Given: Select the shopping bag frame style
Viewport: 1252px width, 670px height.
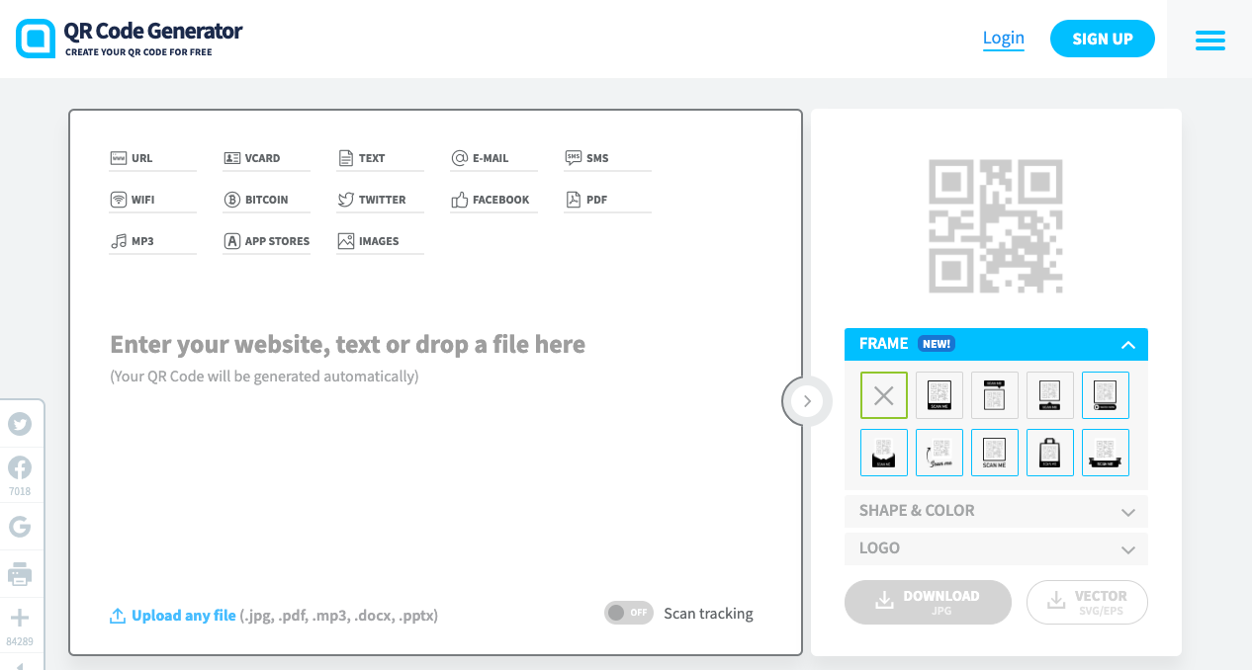Looking at the screenshot, I should click(x=1050, y=453).
